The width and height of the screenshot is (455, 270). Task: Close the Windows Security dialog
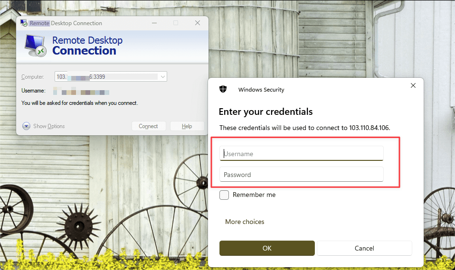click(x=413, y=86)
